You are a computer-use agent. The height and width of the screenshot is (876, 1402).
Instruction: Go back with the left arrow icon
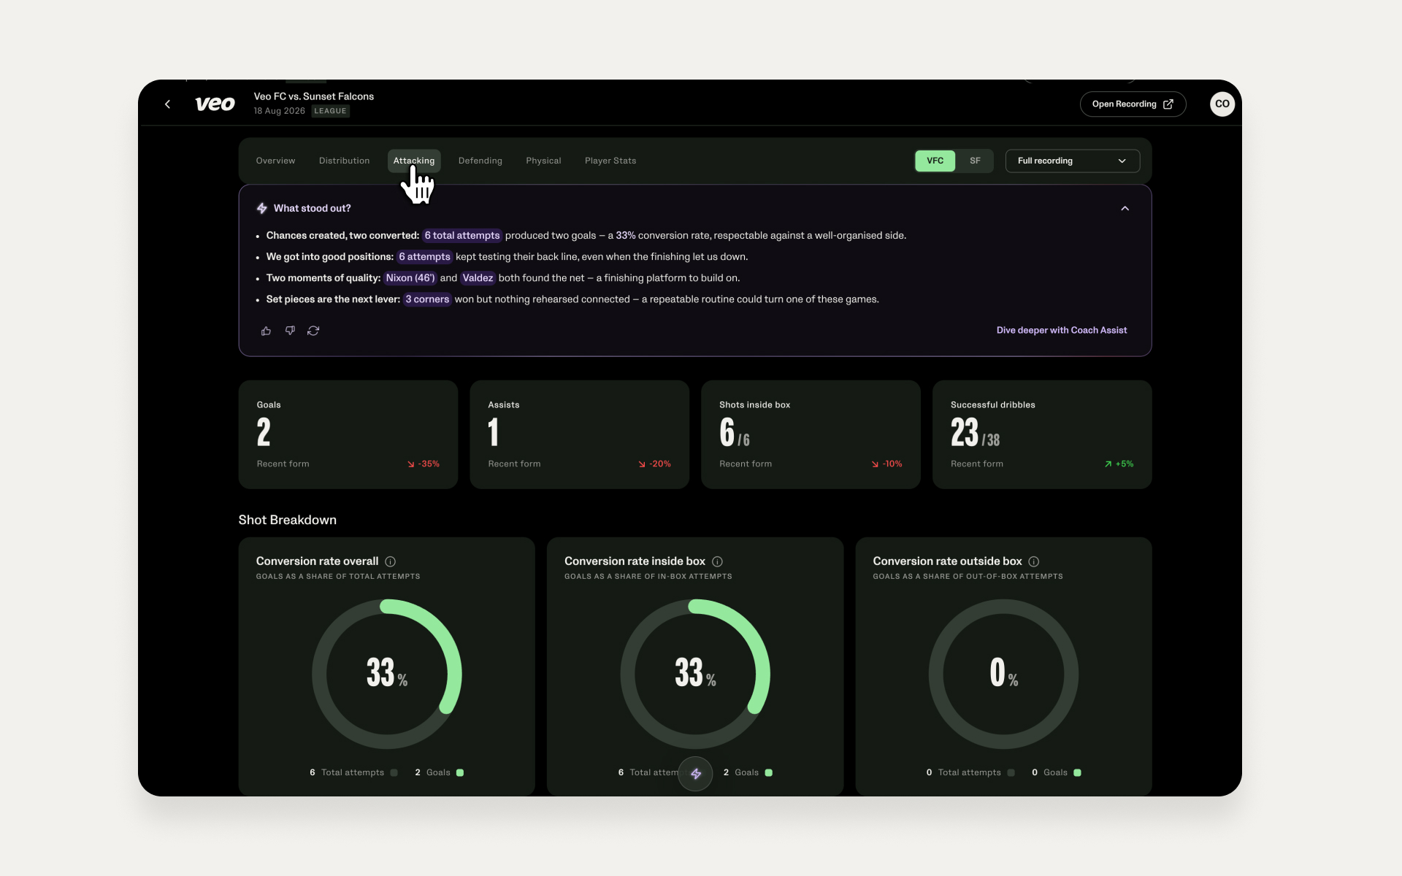(x=167, y=104)
